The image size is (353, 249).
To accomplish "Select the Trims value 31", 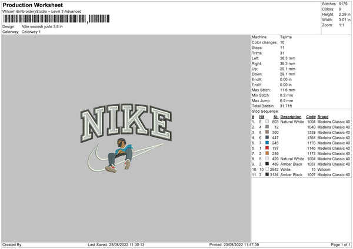I will pyautogui.click(x=282, y=53).
